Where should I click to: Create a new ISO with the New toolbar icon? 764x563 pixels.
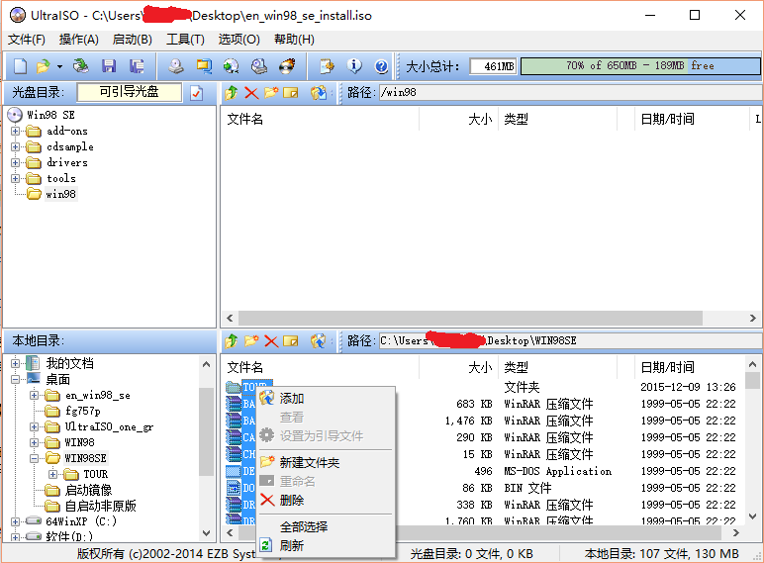(21, 65)
